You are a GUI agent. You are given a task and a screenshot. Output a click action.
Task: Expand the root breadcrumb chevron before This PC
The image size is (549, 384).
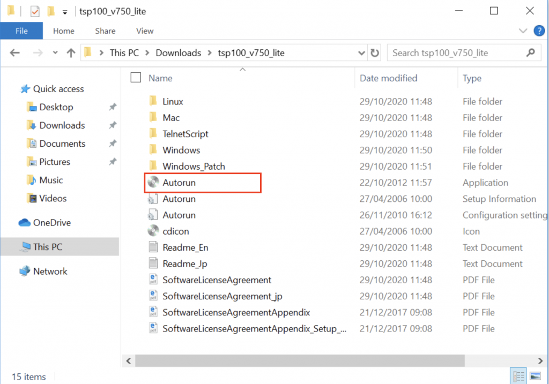pyautogui.click(x=101, y=53)
